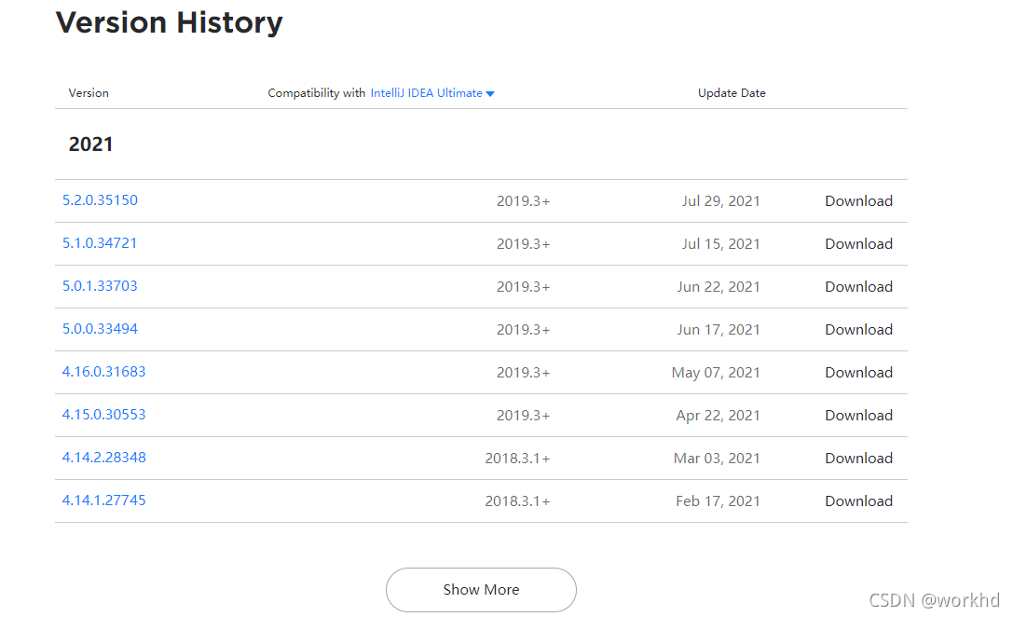Viewport: 1013px width, 617px height.
Task: Select 2018.3.1+ compatibility in 4.14.2.28348 row
Action: click(x=517, y=458)
